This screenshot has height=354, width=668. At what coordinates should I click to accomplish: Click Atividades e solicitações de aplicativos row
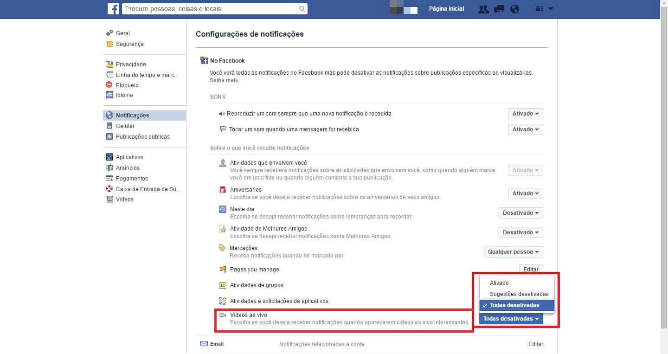[x=279, y=301]
